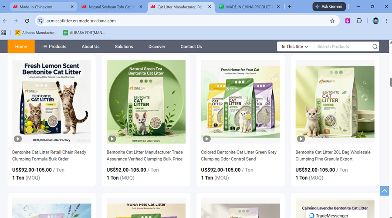Open ALIBABA EDIT(MAN... bookmark
This screenshot has width=392, height=218.
click(84, 33)
